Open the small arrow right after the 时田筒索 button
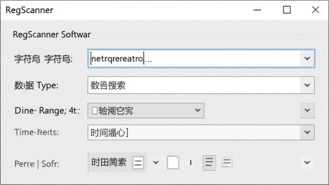This screenshot has width=329, height=185. (x=156, y=163)
